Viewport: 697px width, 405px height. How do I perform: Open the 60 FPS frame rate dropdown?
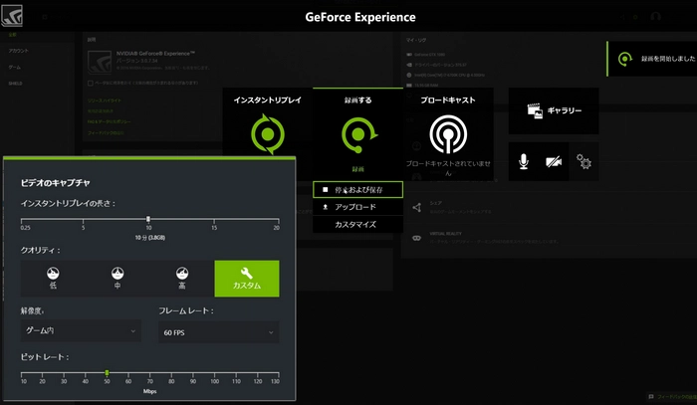click(218, 330)
